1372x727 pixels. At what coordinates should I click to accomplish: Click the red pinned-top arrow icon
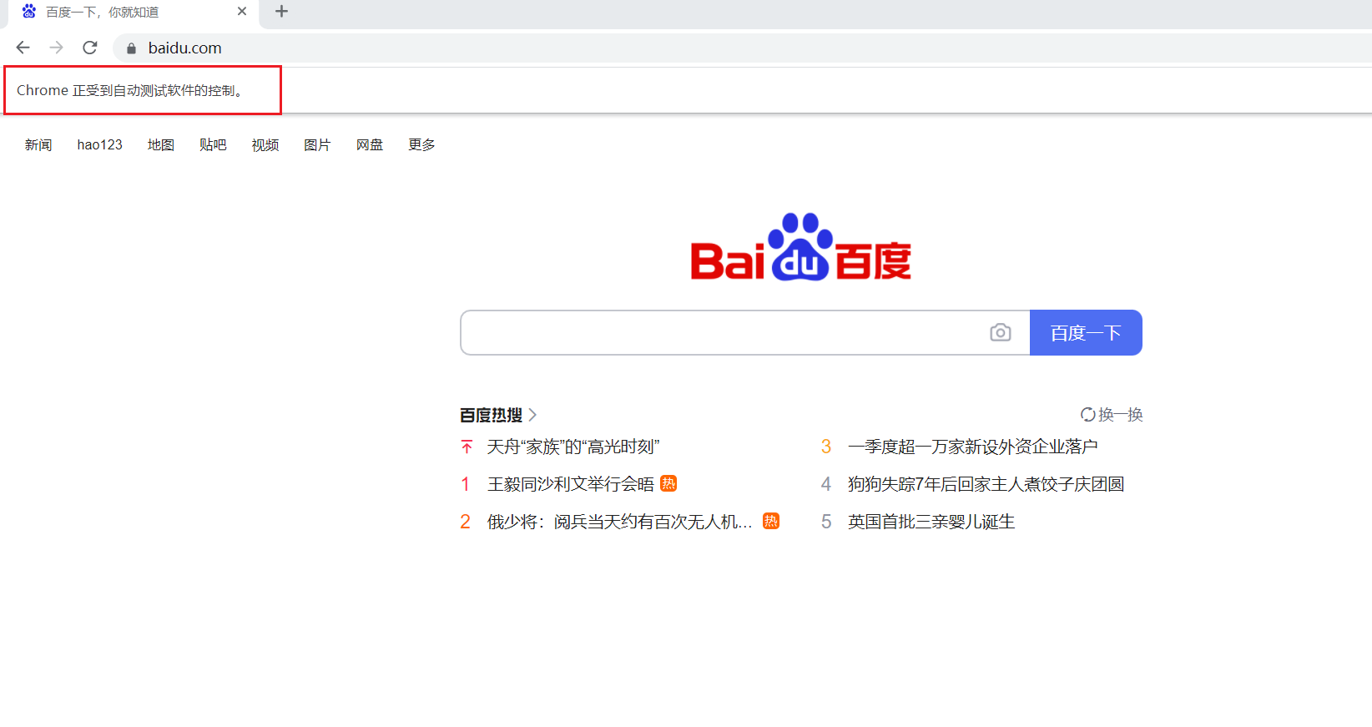tap(467, 447)
